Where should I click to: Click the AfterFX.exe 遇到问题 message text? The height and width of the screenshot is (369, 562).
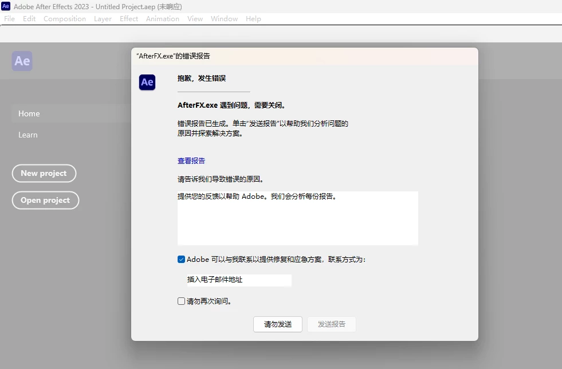tap(231, 105)
